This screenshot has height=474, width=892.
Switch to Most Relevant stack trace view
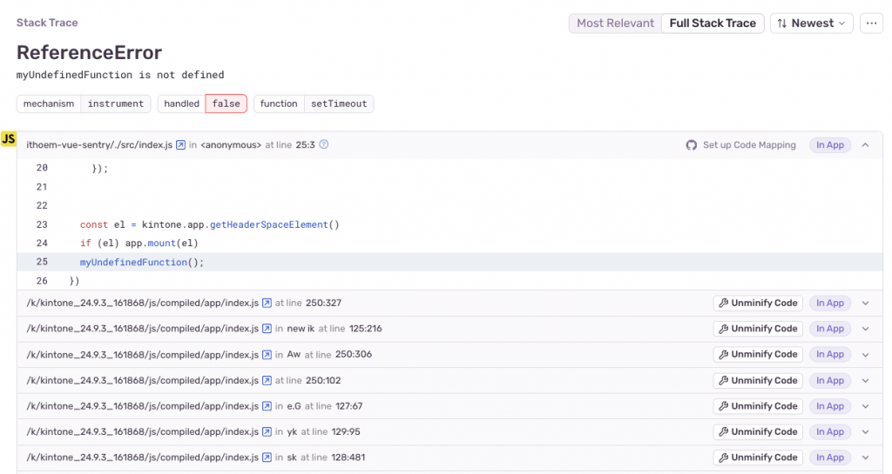click(615, 23)
